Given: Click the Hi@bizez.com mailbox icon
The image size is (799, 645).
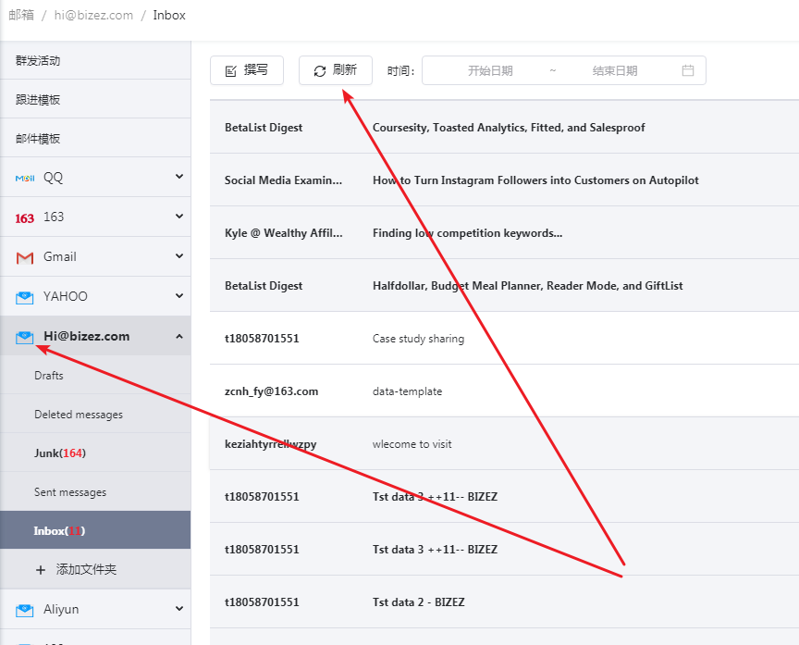Looking at the screenshot, I should point(25,337).
